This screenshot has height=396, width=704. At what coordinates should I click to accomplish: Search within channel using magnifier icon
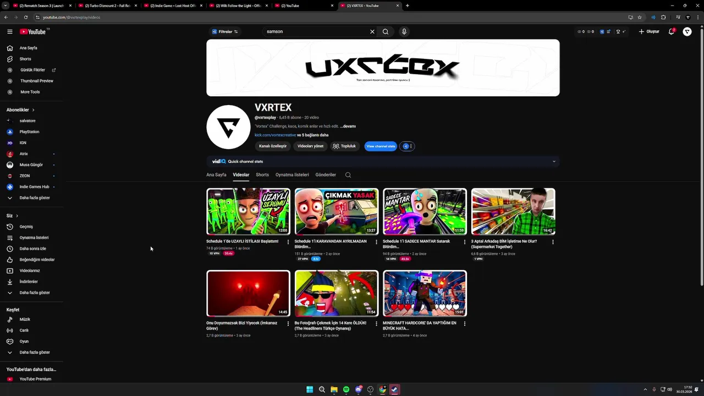coord(348,175)
